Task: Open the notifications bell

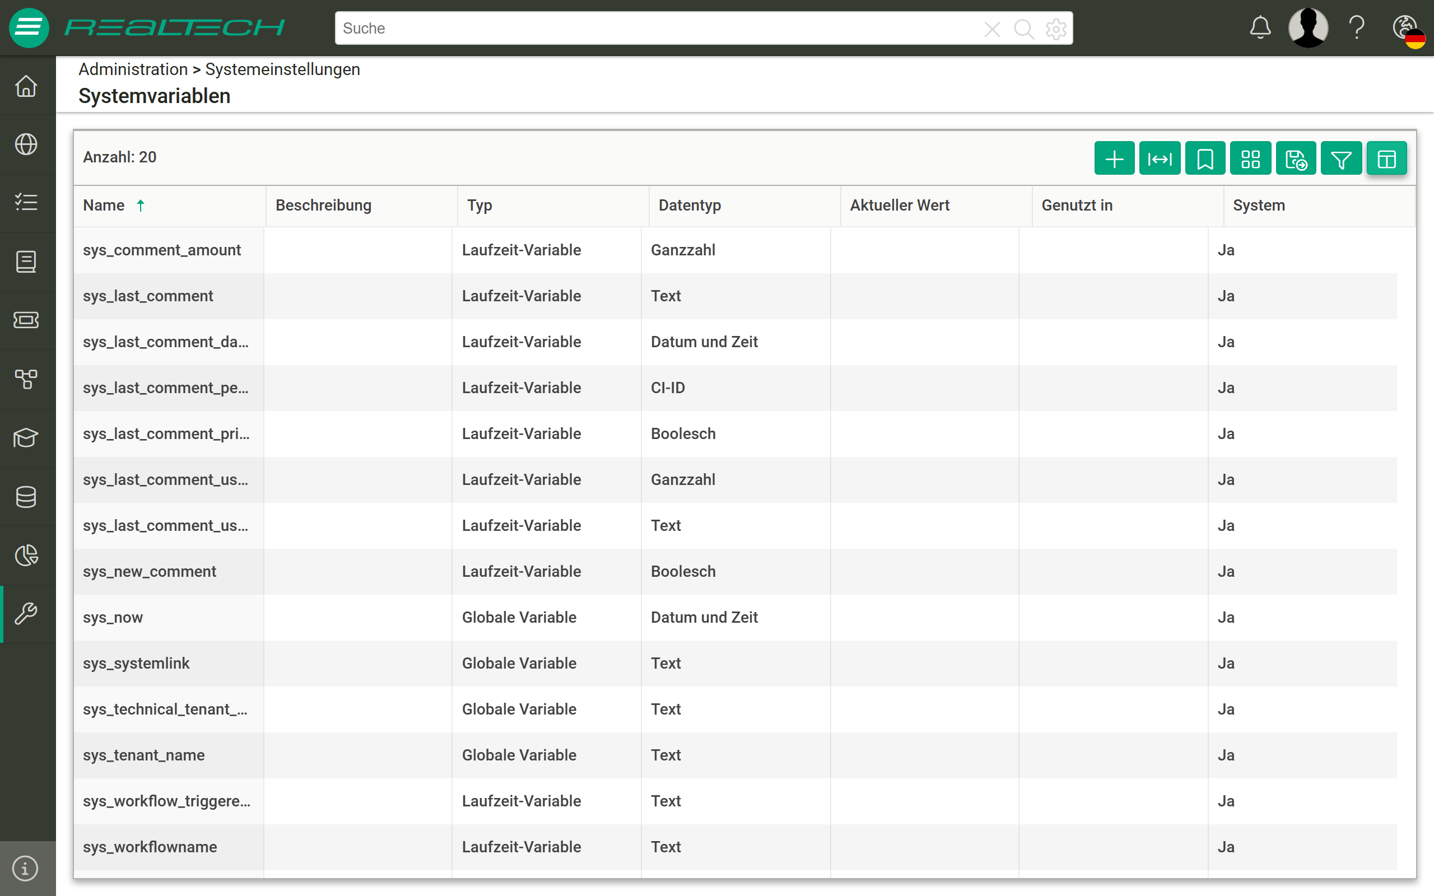Action: (1260, 27)
